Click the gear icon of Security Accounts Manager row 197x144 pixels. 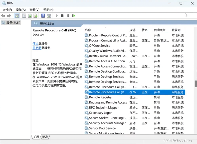[87, 123]
